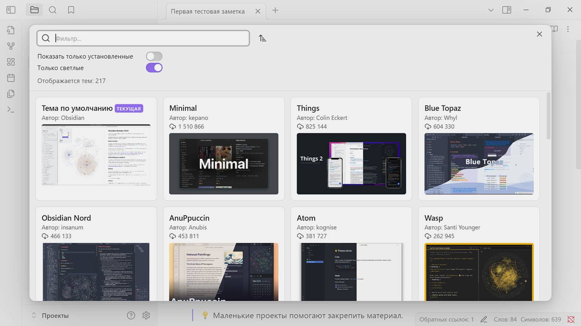The image size is (581, 326).
Task: Disable the 'Только светлые' toggle
Action: [x=154, y=68]
